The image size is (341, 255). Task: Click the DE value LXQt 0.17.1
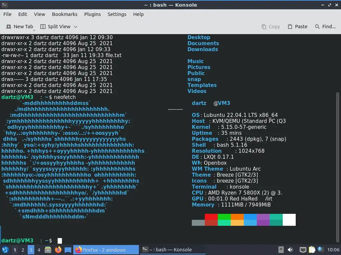(218, 157)
